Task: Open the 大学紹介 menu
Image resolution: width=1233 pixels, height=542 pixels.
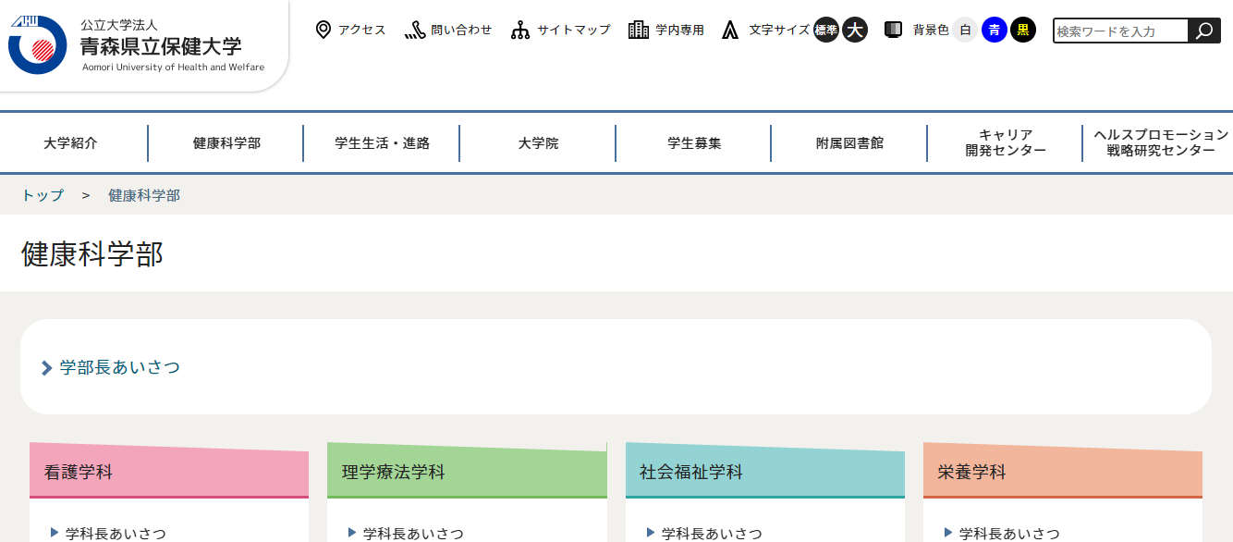Action: (x=70, y=143)
